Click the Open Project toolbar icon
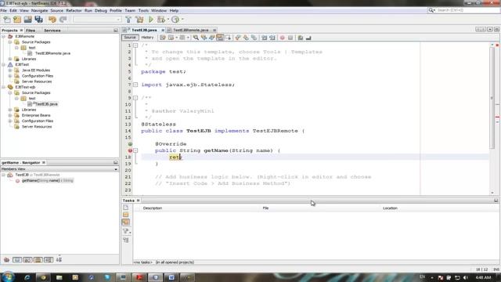The width and height of the screenshot is (501, 282). 28,20
